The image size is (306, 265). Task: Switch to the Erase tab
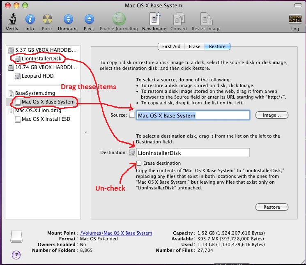point(195,46)
